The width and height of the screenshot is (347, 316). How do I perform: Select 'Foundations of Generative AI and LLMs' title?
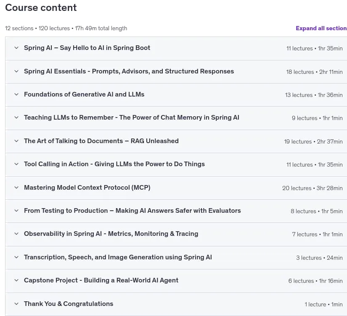tap(84, 94)
